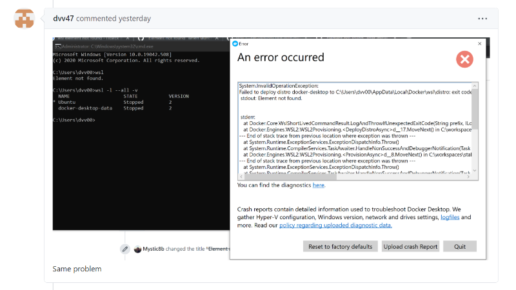Click Reset to factory defaults button
The image size is (516, 290).
tap(341, 247)
